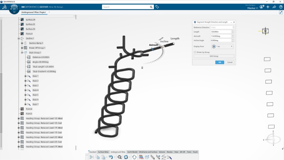Click the Share arrow icon in header
284x160 pixels.
click(x=274, y=7)
